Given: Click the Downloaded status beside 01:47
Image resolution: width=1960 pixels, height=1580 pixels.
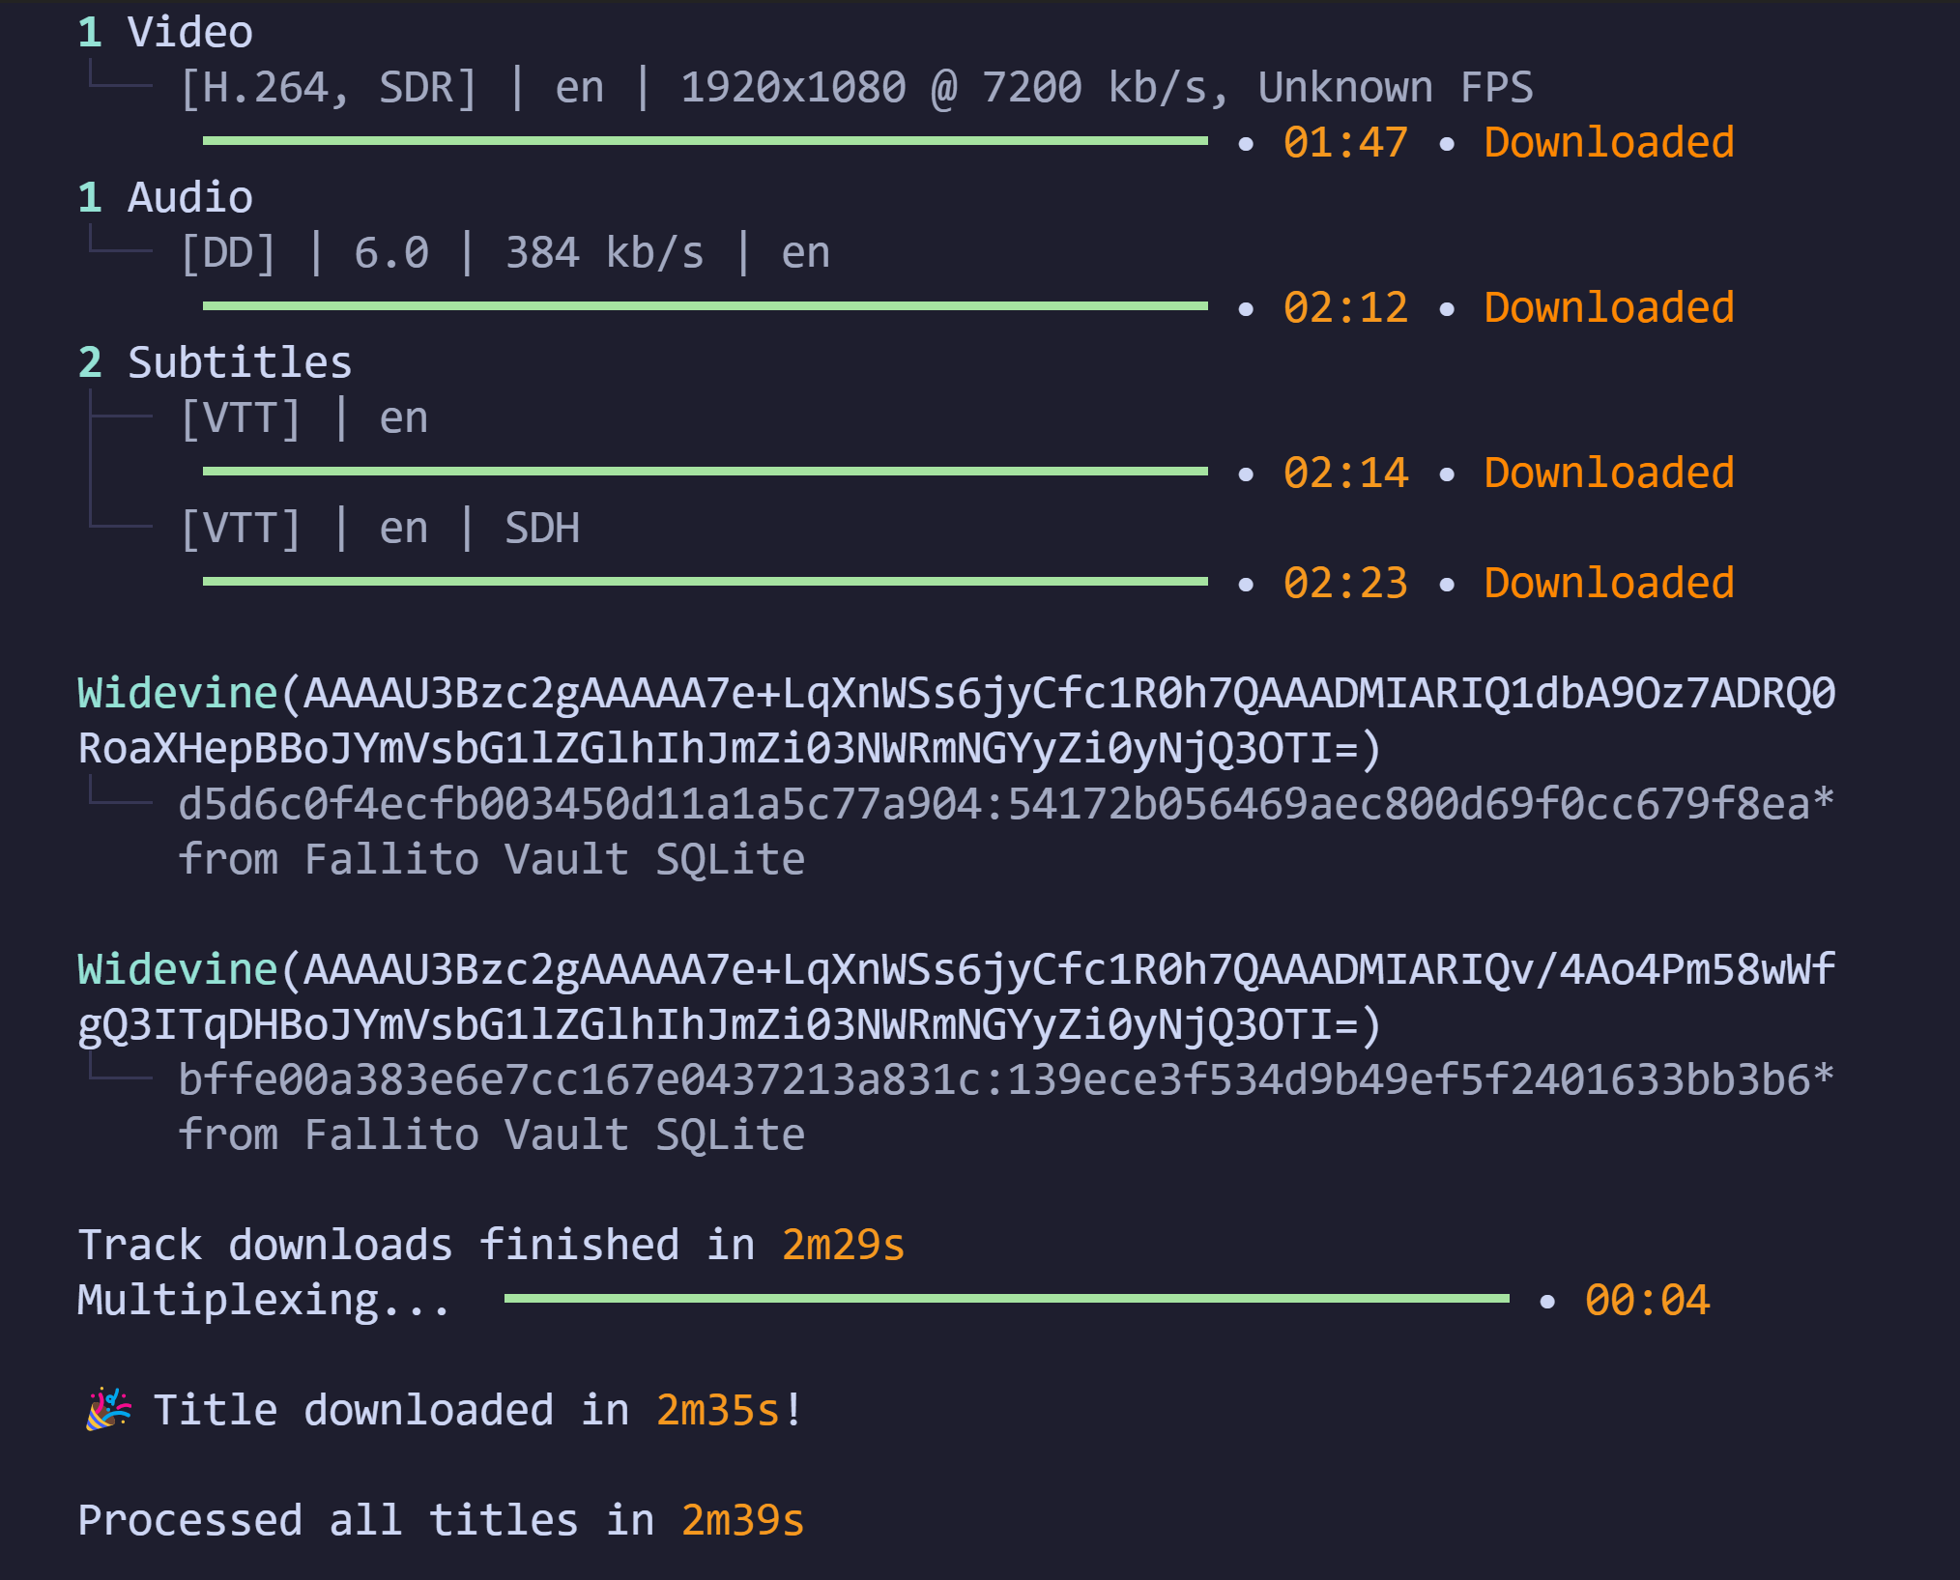Looking at the screenshot, I should coord(1608,143).
